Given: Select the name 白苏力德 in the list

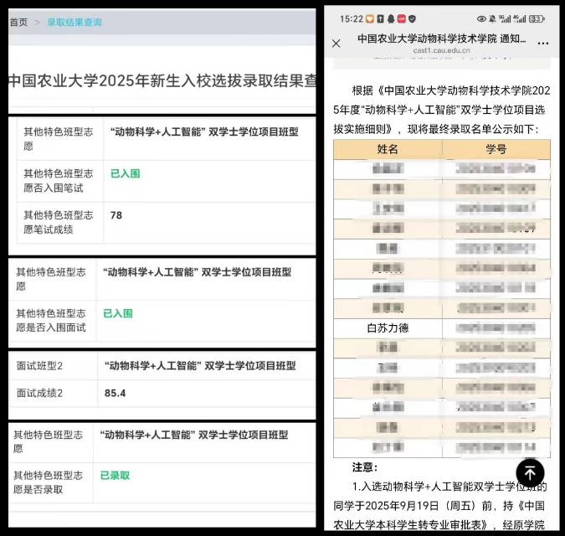Looking at the screenshot, I should tap(388, 328).
